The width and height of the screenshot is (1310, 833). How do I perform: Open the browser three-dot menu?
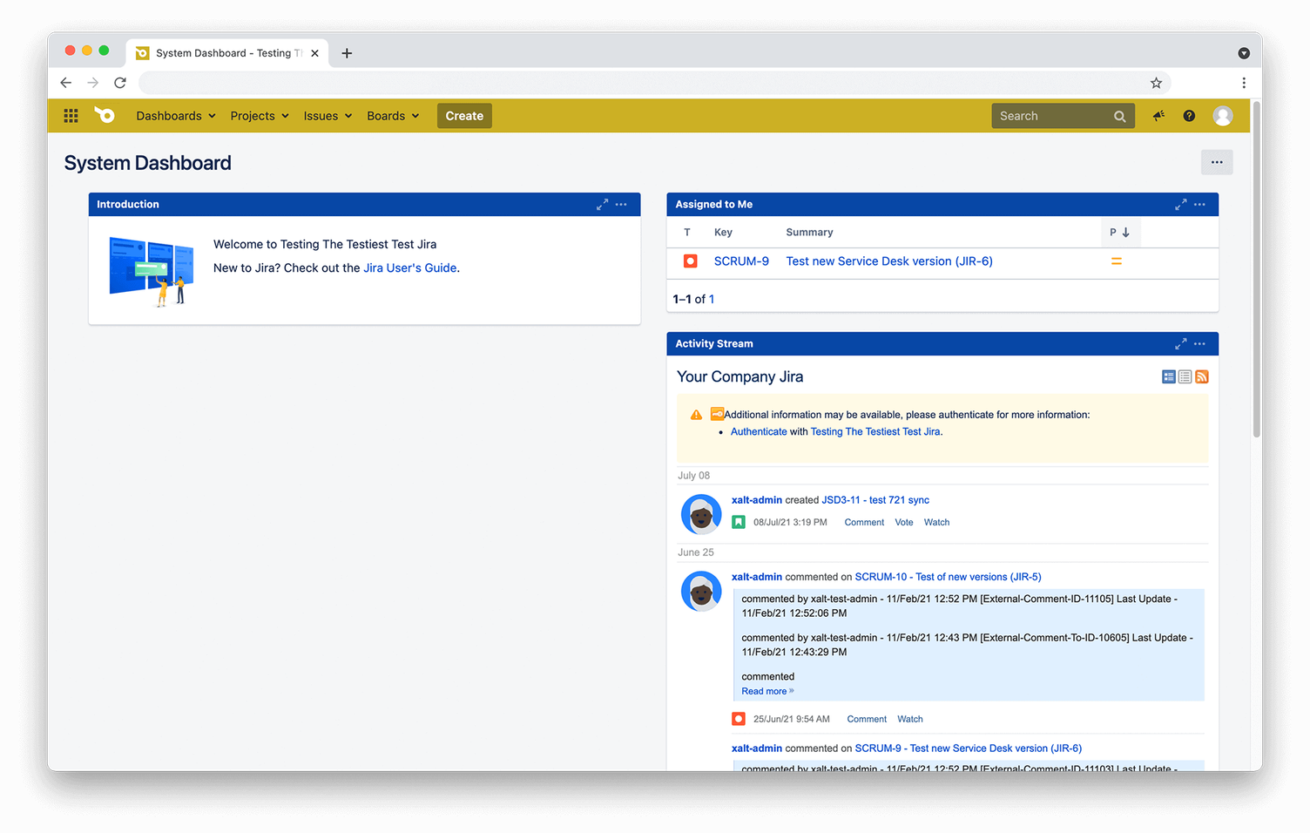(1244, 83)
